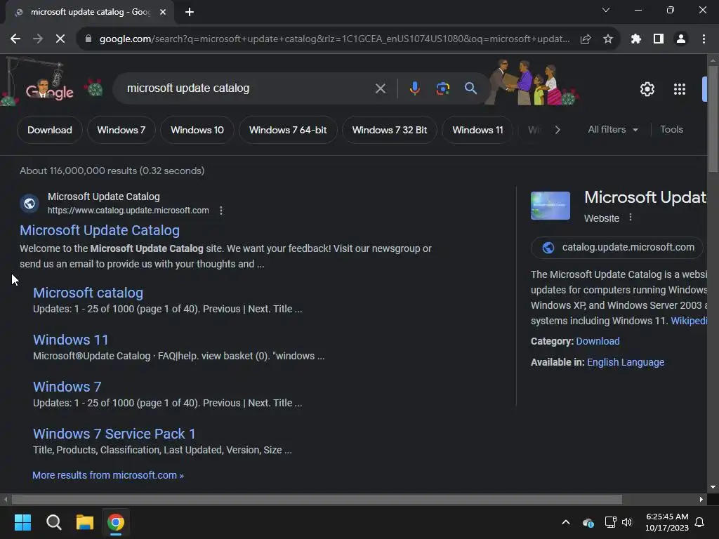Expand the All filters dropdown
Screen dimensions: 719x539
click(x=612, y=130)
